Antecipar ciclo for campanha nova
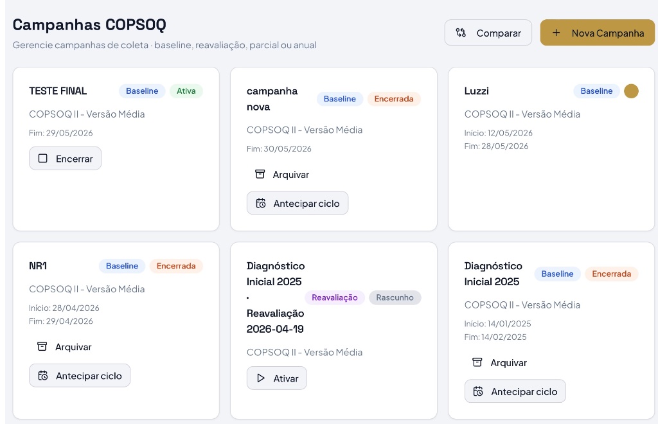 (298, 204)
